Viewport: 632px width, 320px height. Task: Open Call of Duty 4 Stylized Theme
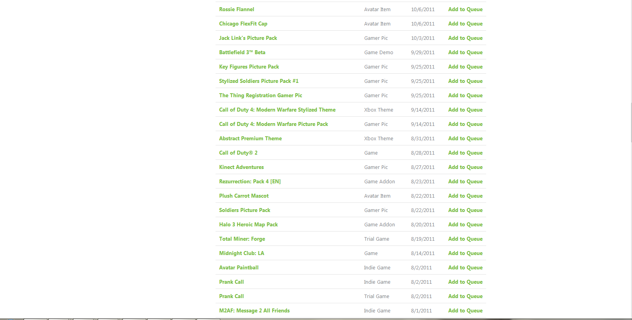[x=277, y=110]
